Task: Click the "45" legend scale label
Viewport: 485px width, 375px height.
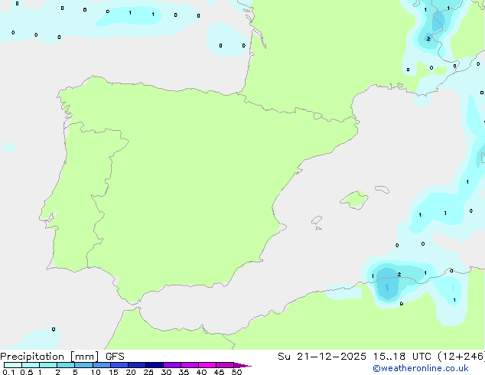Action: pyautogui.click(x=219, y=372)
